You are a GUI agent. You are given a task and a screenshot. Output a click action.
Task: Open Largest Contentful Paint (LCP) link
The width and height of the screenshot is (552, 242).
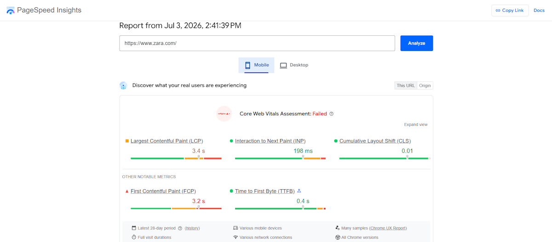pyautogui.click(x=167, y=141)
